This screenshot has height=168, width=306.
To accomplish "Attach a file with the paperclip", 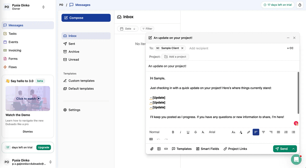I will 152,149.
